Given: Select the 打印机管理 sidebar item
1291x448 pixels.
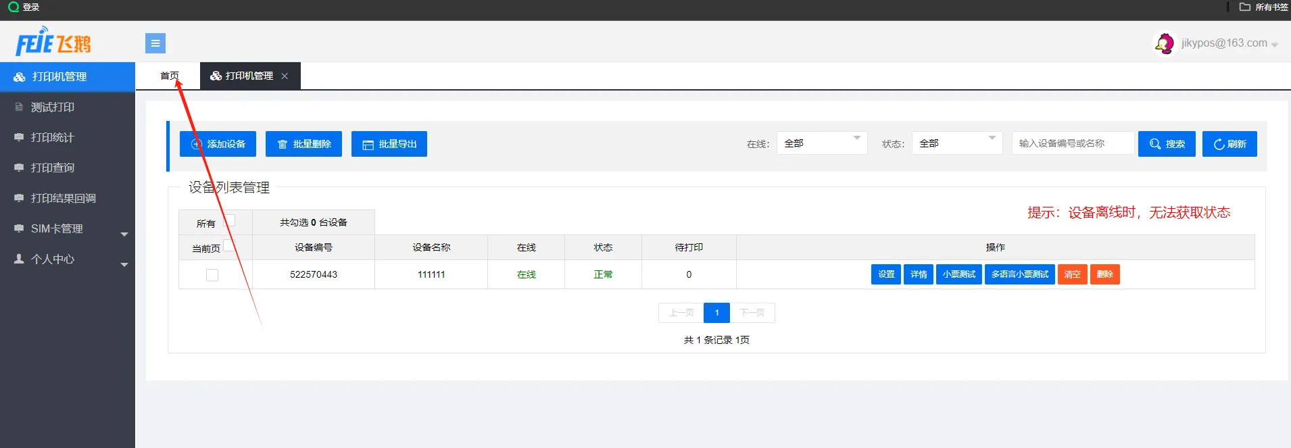Looking at the screenshot, I should 59,77.
